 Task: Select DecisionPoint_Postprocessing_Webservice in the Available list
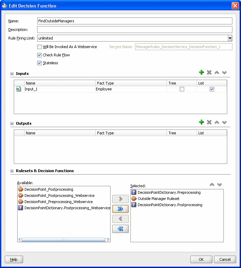(x=60, y=196)
